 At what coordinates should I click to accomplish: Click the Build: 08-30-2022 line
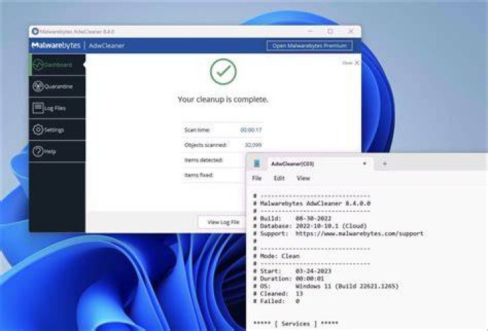click(x=292, y=219)
